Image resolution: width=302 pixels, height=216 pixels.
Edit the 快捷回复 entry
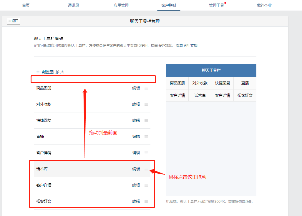pyautogui.click(x=136, y=120)
